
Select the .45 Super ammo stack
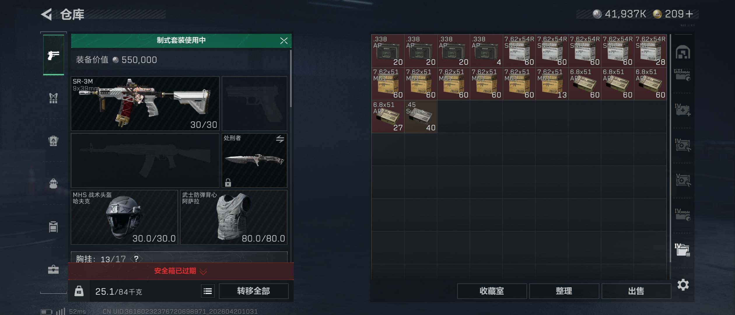[421, 116]
